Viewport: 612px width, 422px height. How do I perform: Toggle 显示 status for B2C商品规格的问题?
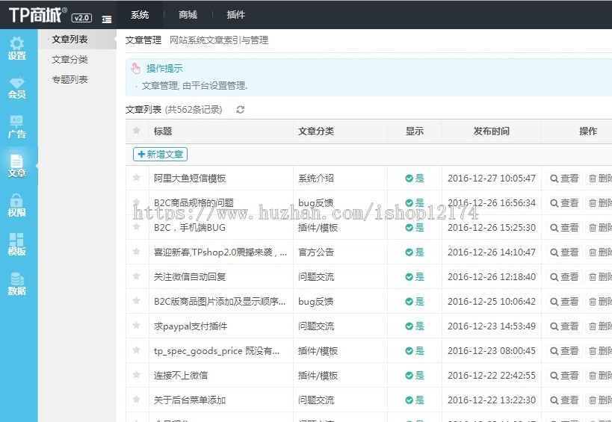pyautogui.click(x=415, y=203)
